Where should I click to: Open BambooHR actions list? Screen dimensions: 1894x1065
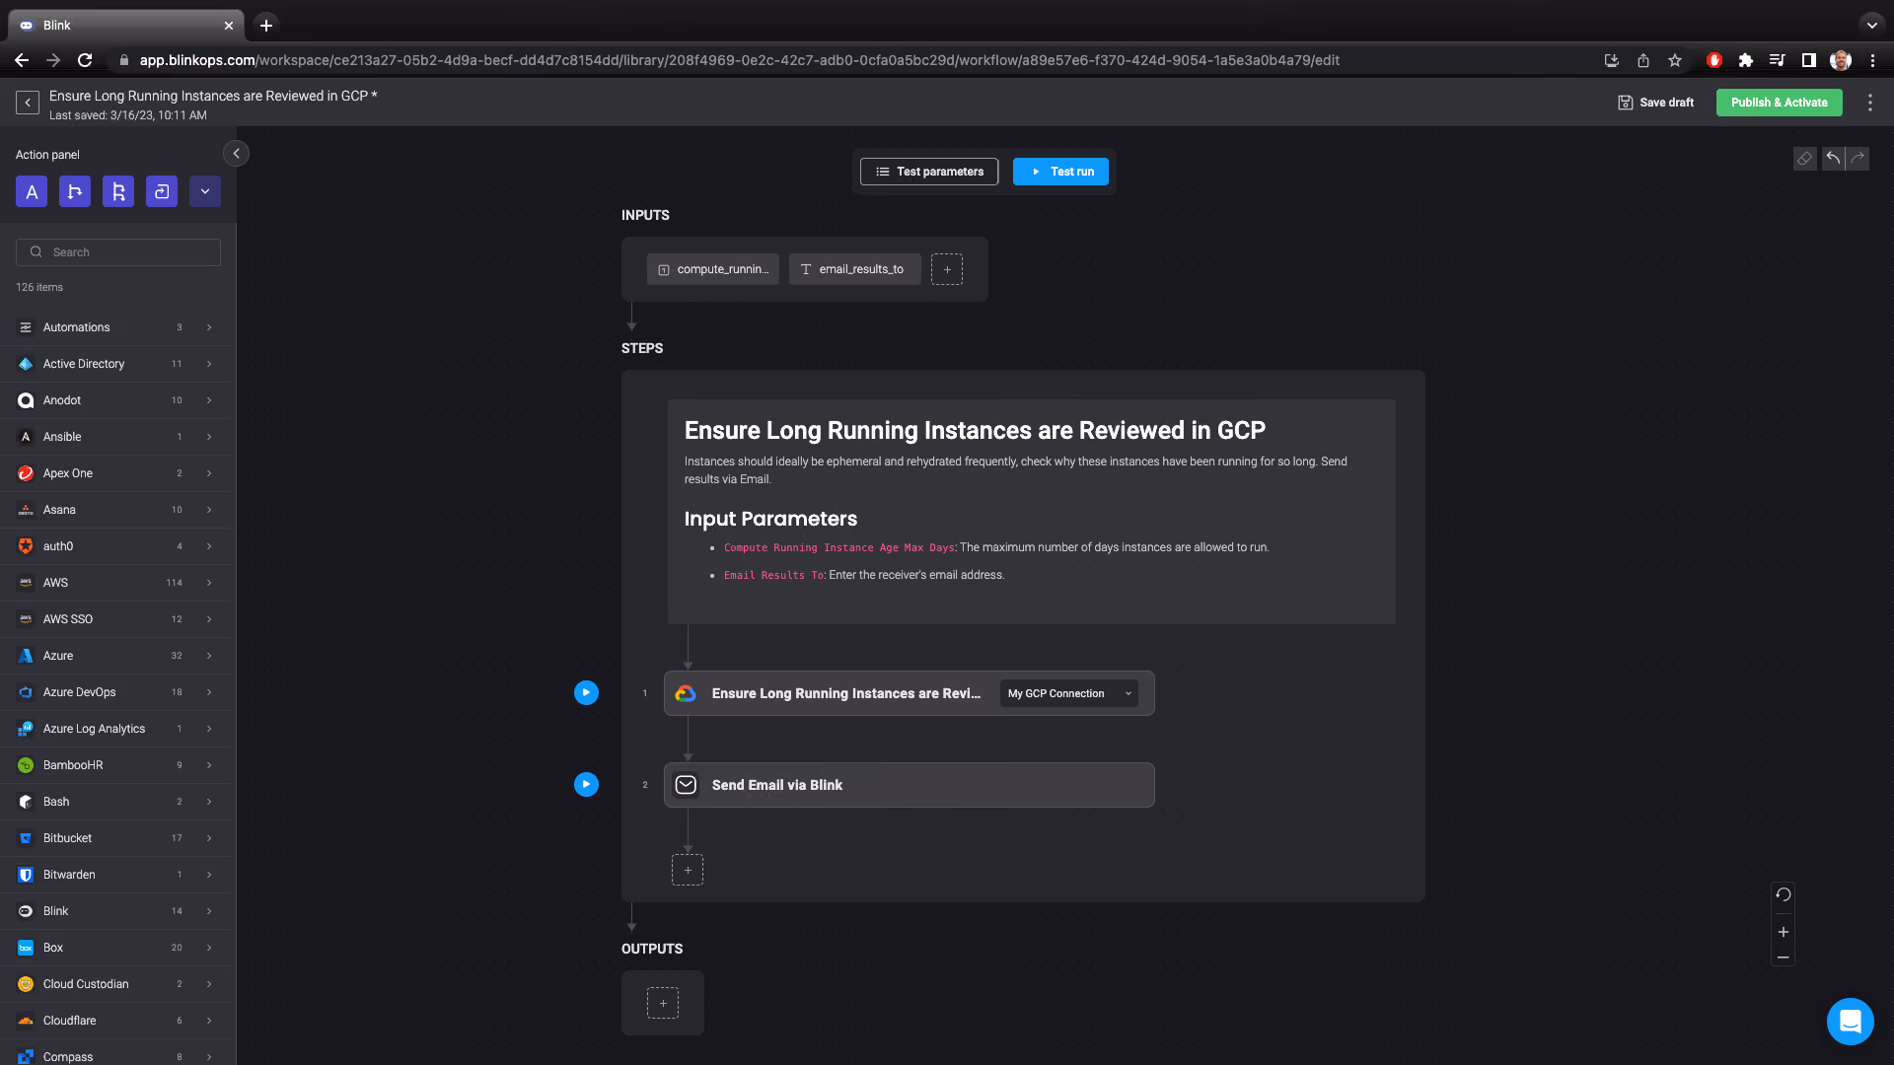pos(114,765)
